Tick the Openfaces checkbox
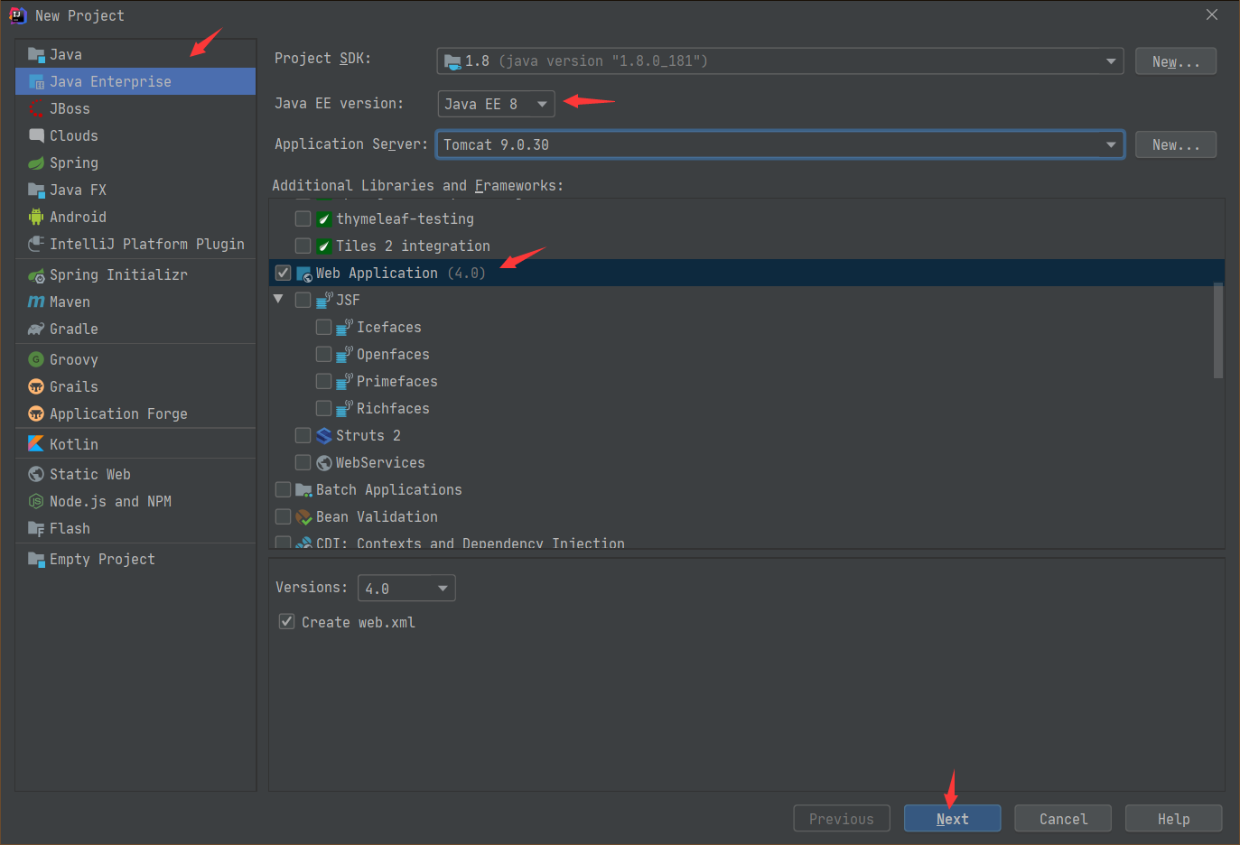This screenshot has height=845, width=1240. (x=323, y=354)
